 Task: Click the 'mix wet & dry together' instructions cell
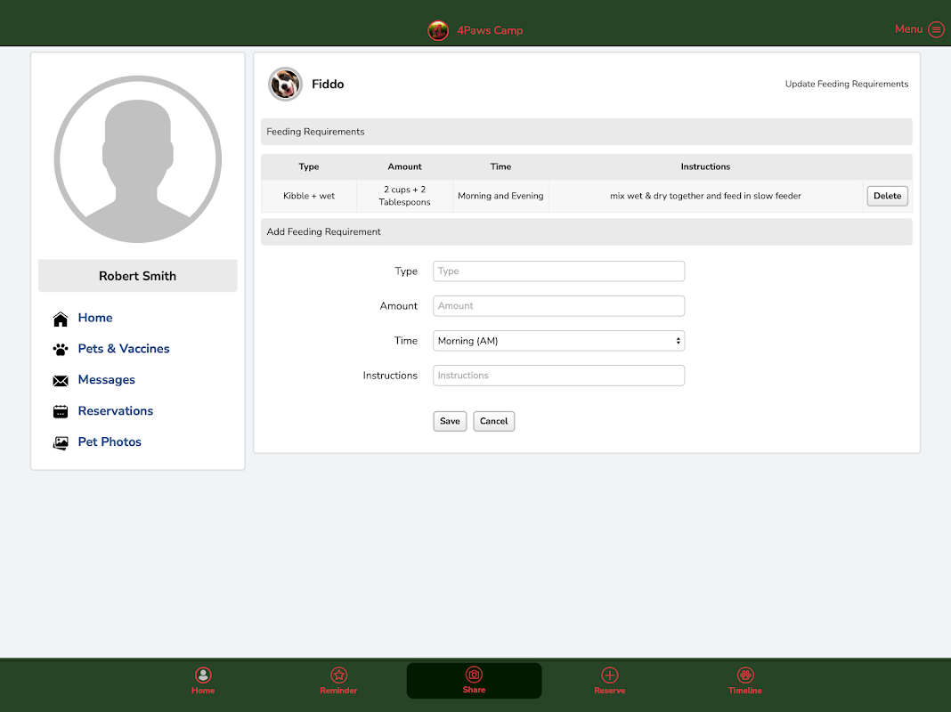tap(705, 196)
